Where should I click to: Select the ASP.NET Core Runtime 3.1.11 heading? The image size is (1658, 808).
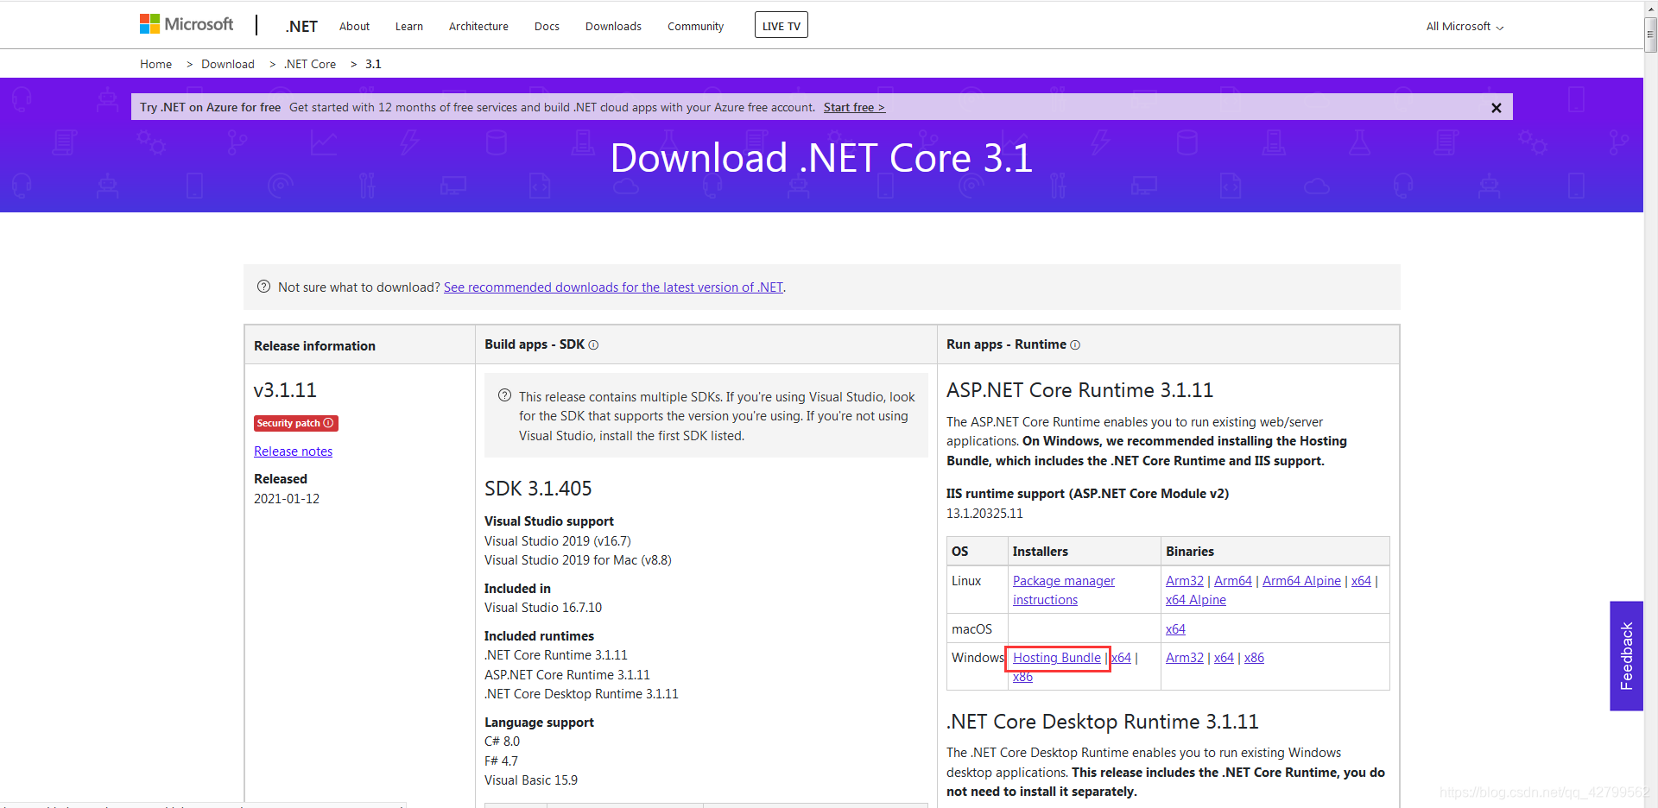point(1079,390)
